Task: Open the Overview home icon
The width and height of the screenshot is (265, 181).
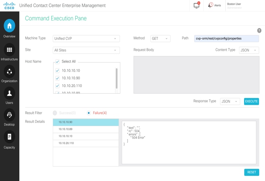Action: tap(9, 26)
